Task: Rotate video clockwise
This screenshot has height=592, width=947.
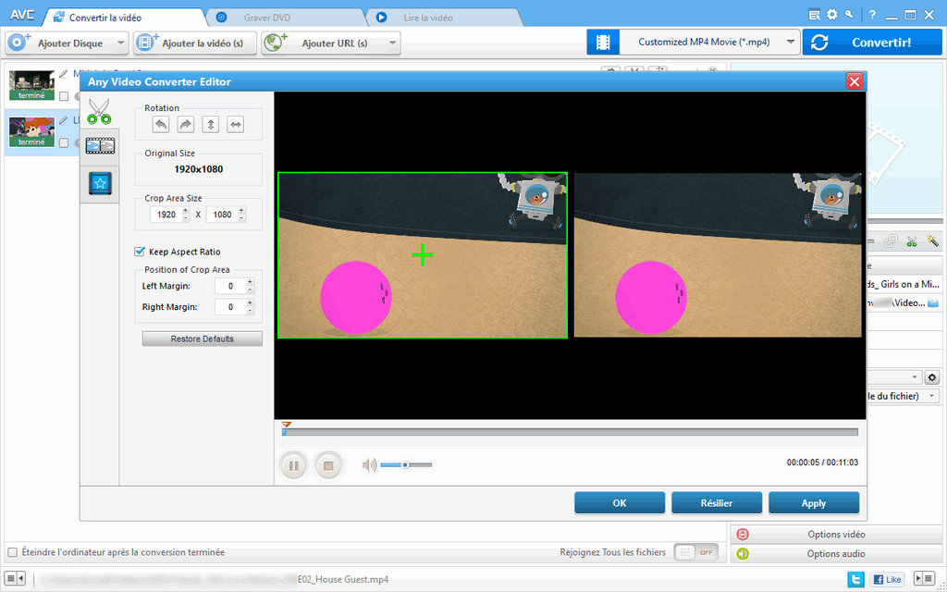Action: (x=185, y=125)
